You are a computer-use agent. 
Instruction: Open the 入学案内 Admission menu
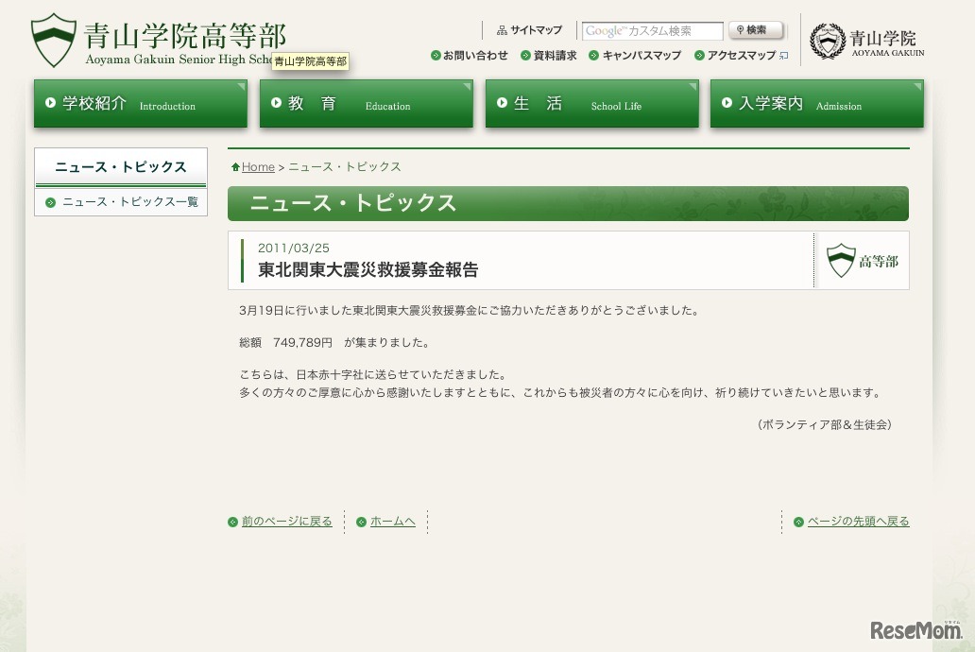point(816,104)
